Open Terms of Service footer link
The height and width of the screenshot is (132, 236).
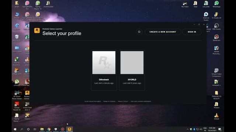(x=109, y=101)
